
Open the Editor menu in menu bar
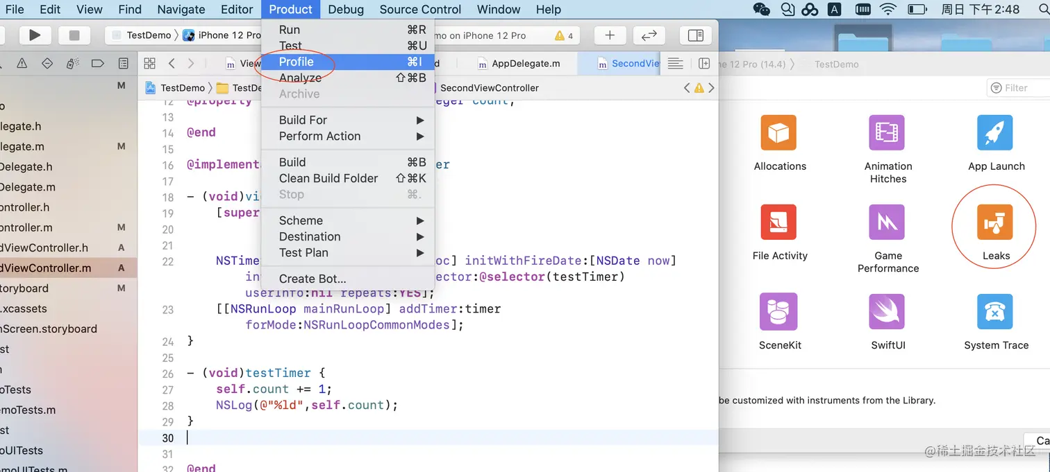[237, 9]
